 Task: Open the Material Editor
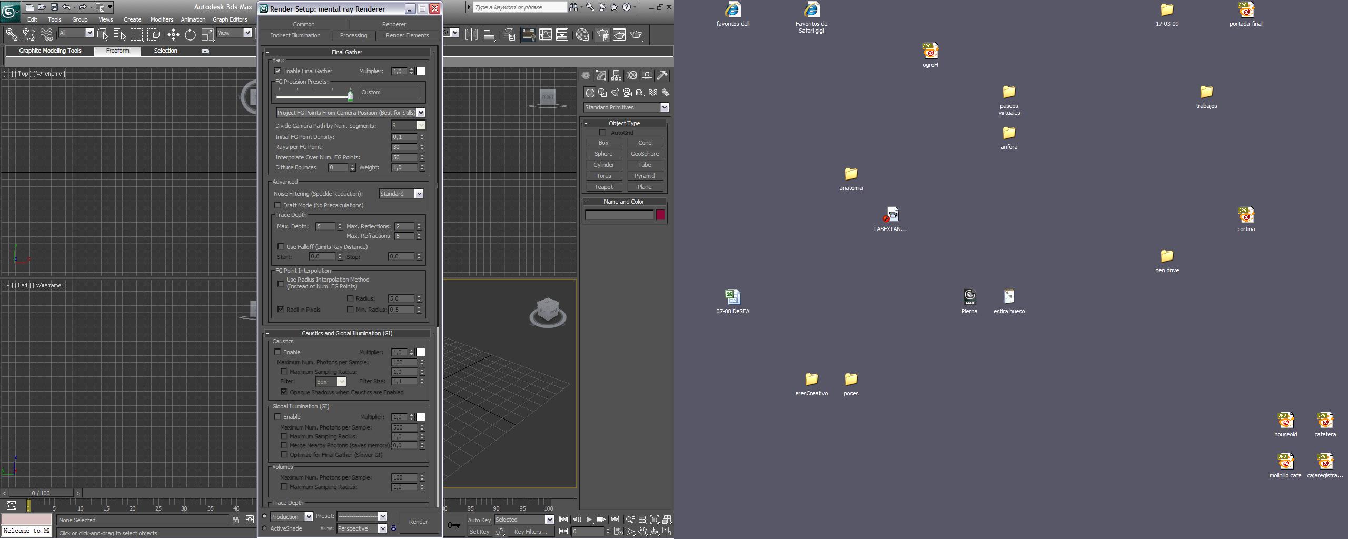click(x=582, y=35)
